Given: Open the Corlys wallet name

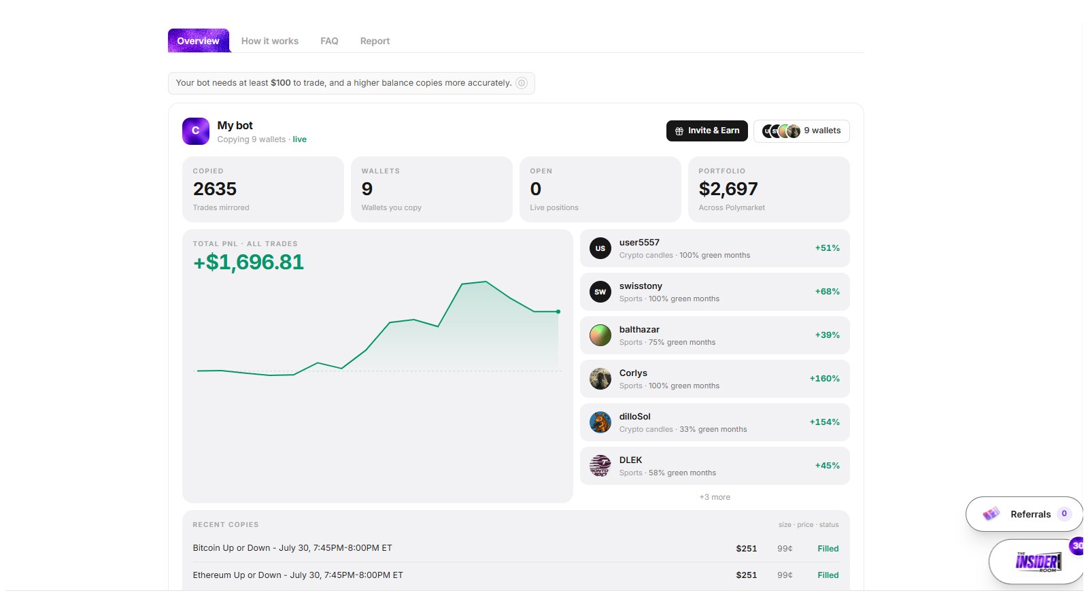Looking at the screenshot, I should pos(633,373).
